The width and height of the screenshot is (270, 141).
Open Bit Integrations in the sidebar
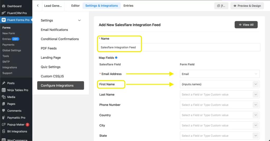click(x=17, y=131)
